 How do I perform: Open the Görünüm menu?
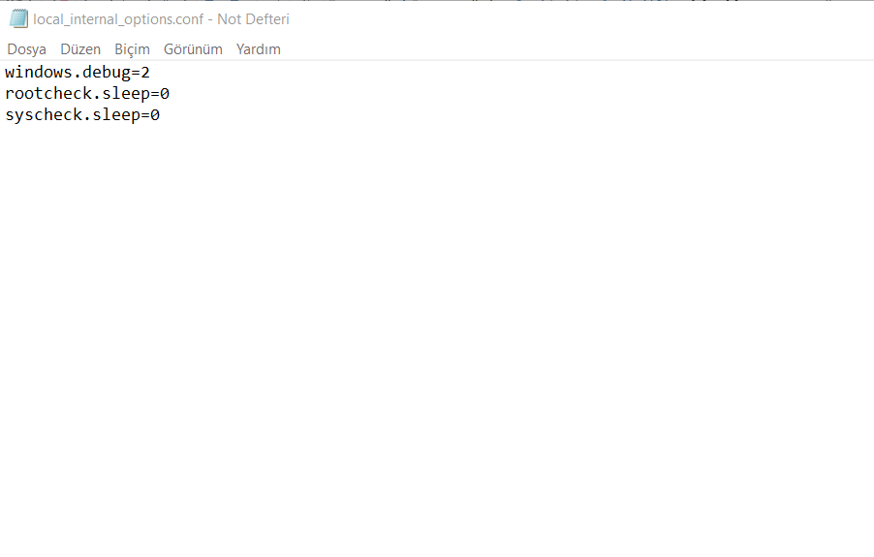[193, 48]
